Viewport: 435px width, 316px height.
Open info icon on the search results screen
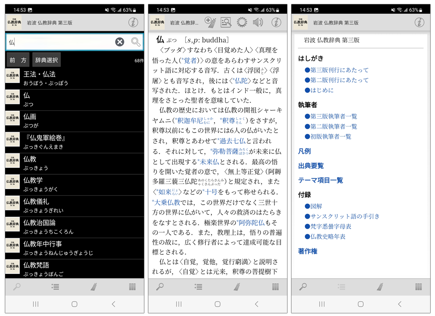(133, 23)
